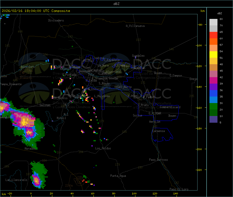Select the 20 dBZ green legend swatch

tap(213, 106)
